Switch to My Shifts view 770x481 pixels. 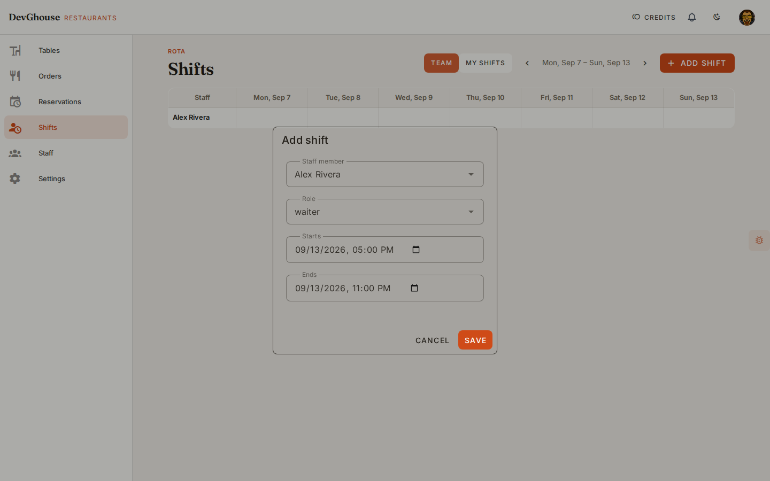pyautogui.click(x=486, y=63)
